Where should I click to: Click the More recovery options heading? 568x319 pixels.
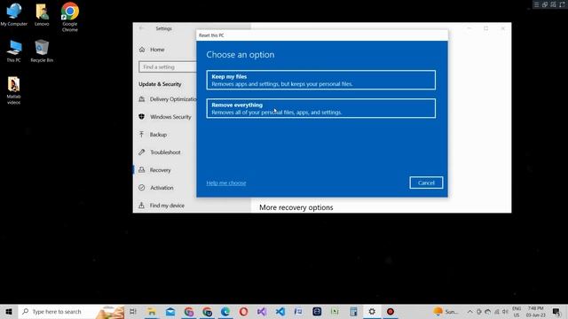(x=296, y=207)
